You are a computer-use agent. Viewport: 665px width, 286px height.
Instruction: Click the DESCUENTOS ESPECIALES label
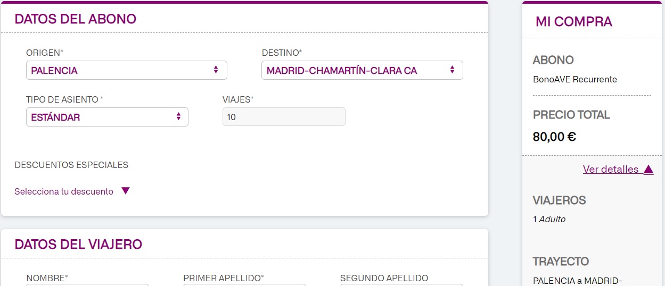coord(71,165)
